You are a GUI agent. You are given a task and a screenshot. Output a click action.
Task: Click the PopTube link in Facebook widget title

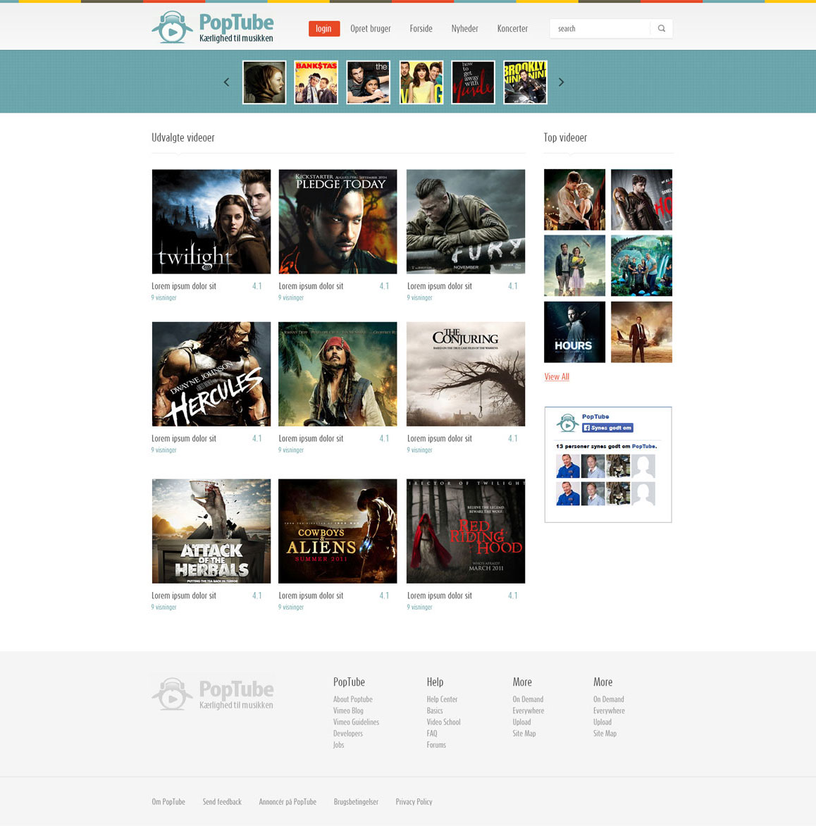pos(595,416)
